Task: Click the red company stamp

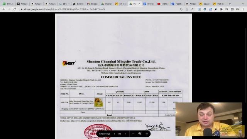Action: (98, 131)
